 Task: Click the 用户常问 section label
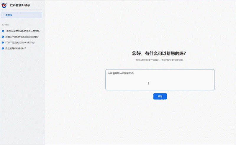[5, 25]
